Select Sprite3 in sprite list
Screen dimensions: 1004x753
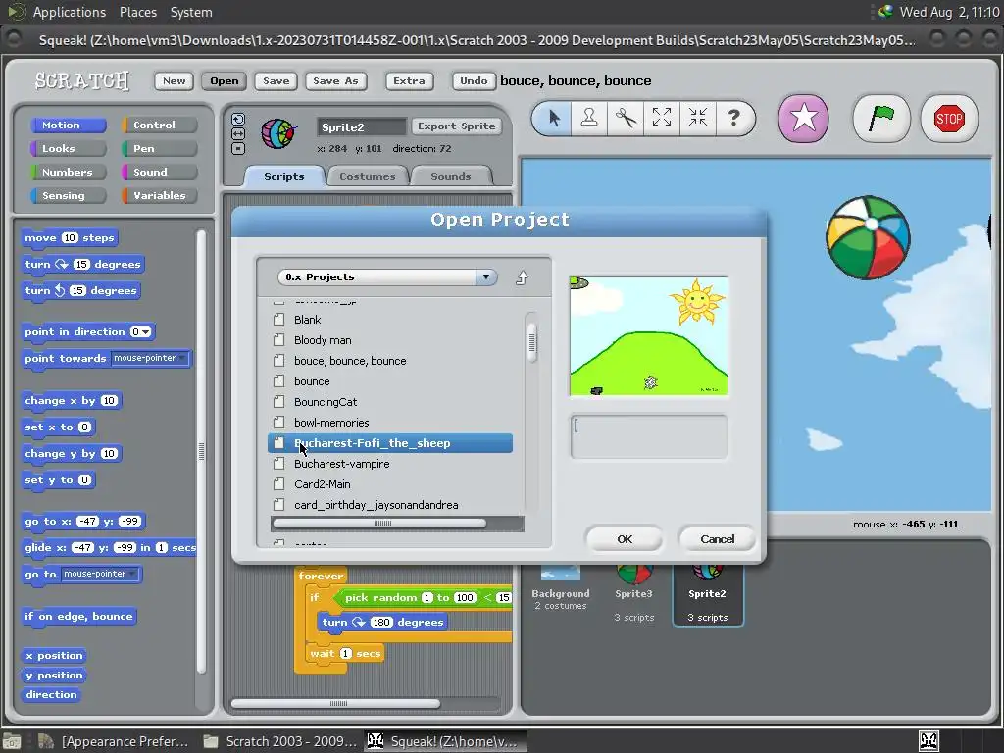pos(634,592)
